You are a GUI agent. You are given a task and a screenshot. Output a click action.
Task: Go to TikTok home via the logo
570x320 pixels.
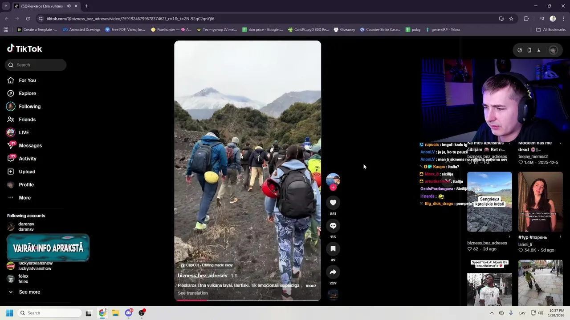(24, 48)
